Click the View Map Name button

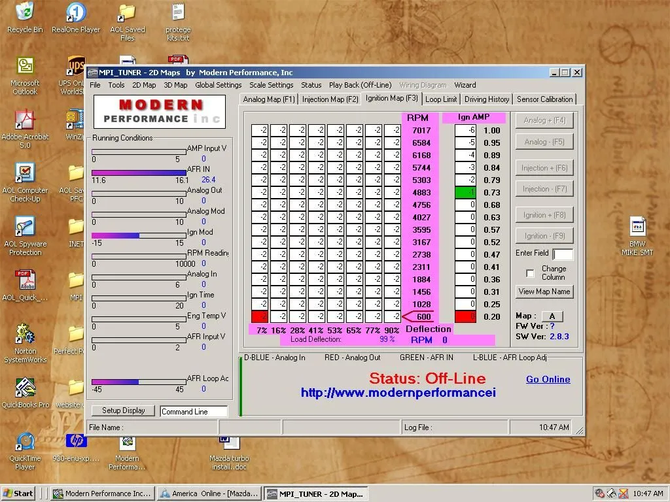[x=544, y=292]
